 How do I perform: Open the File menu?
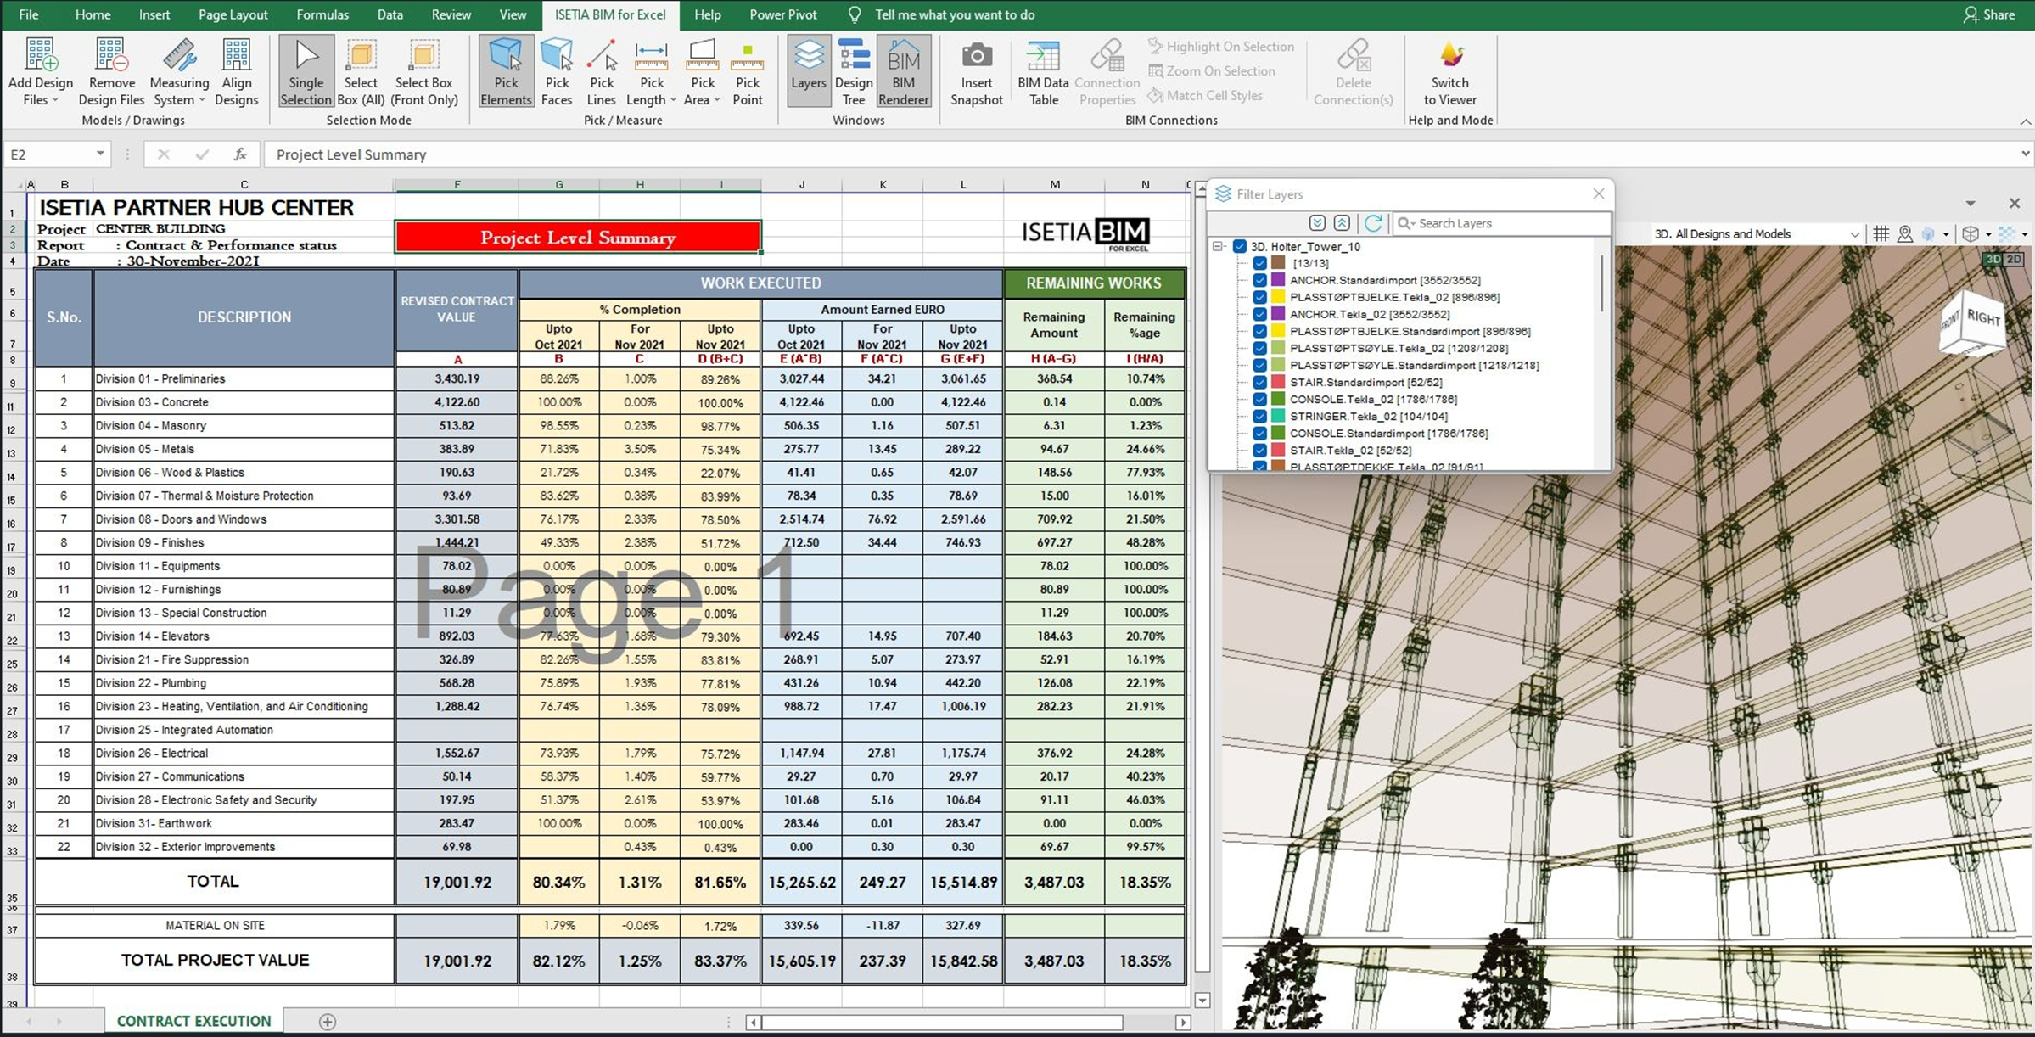click(28, 14)
